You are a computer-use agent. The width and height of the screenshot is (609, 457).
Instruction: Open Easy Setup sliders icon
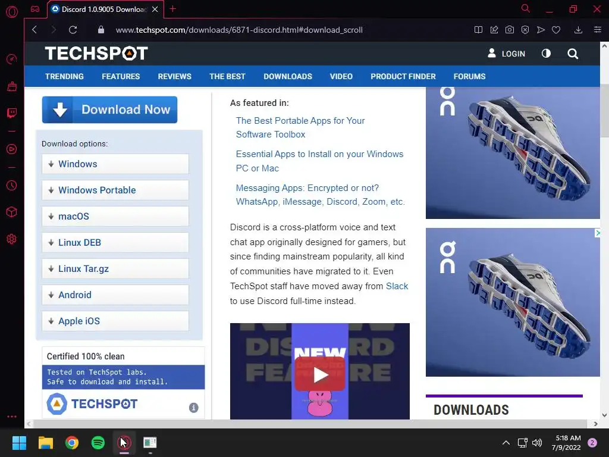pyautogui.click(x=598, y=30)
